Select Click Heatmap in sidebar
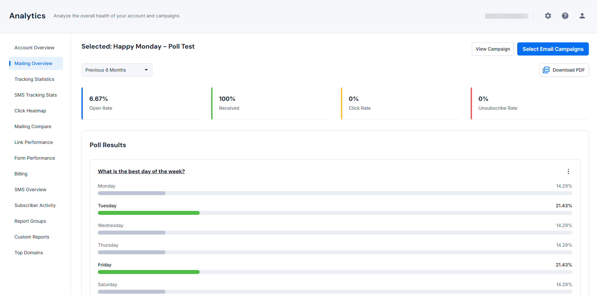The width and height of the screenshot is (597, 295). tap(30, 111)
